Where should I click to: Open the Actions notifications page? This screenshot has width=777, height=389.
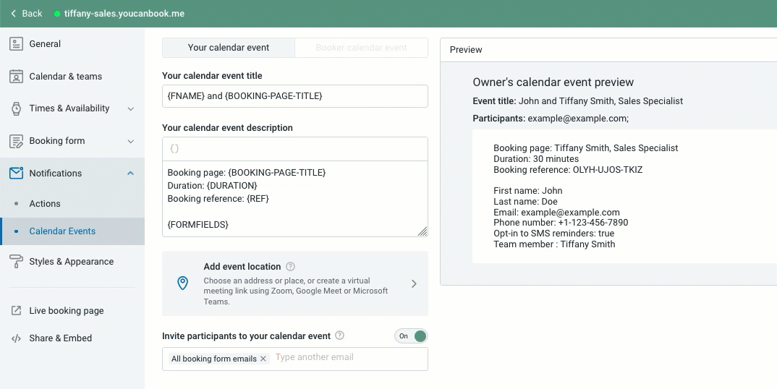(x=45, y=204)
